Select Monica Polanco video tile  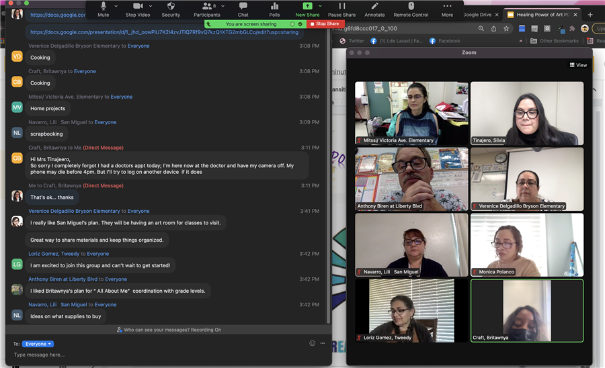click(527, 244)
